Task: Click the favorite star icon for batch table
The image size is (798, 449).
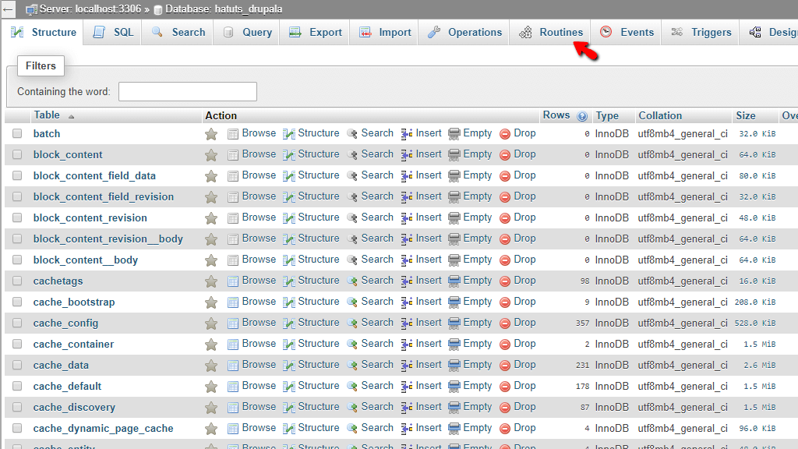Action: tap(211, 134)
